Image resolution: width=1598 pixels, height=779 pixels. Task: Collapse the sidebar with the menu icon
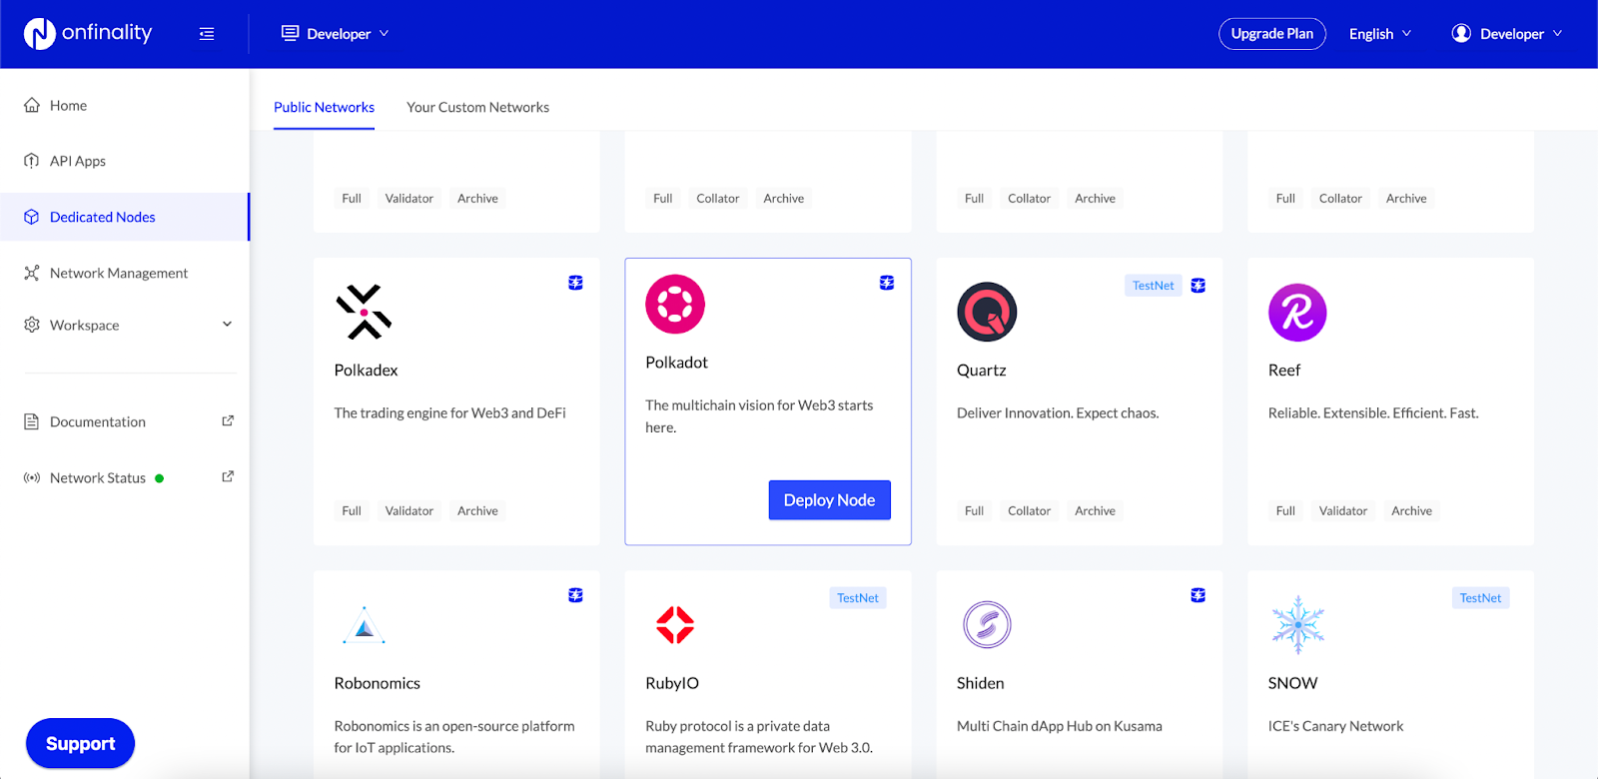click(207, 34)
